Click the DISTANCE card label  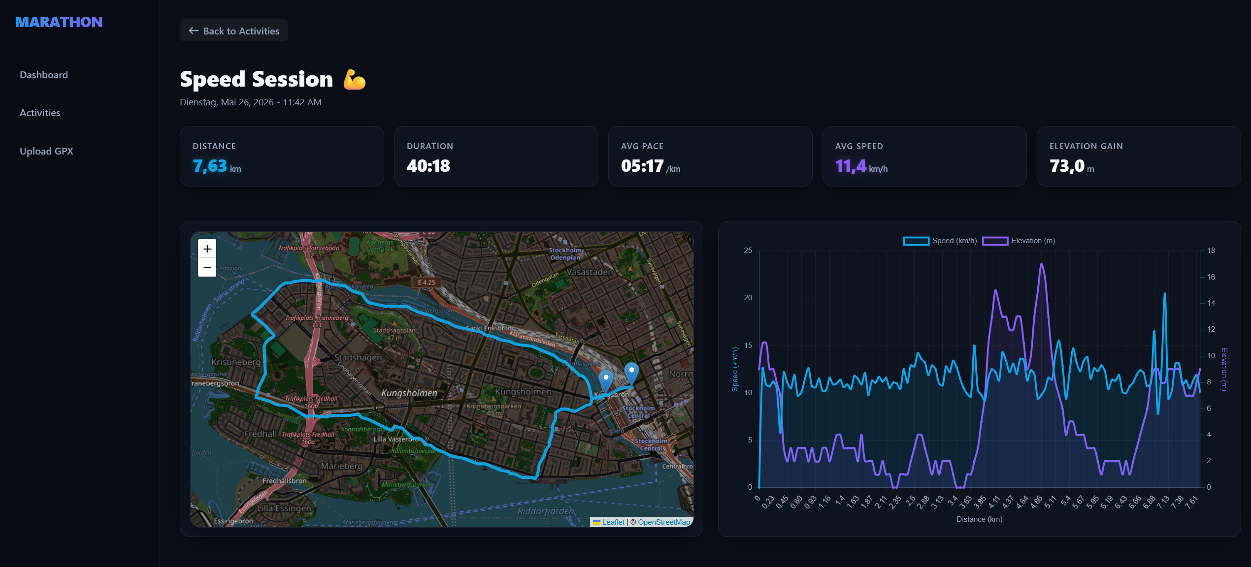coord(214,146)
